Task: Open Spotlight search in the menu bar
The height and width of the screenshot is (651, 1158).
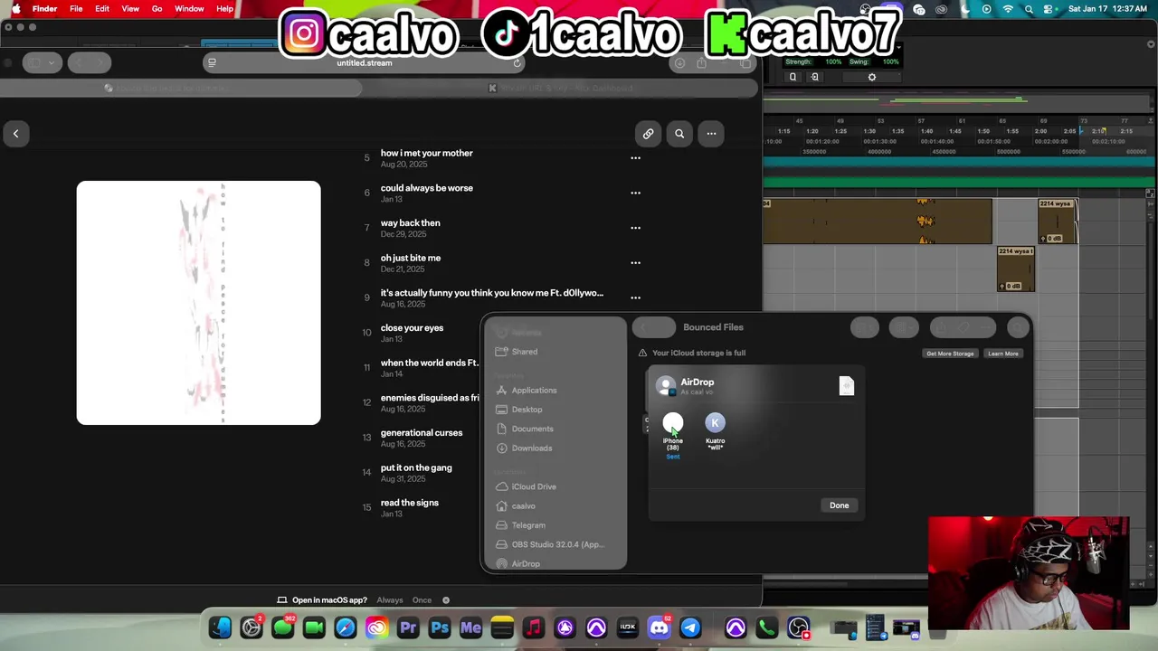Action: (x=1029, y=9)
